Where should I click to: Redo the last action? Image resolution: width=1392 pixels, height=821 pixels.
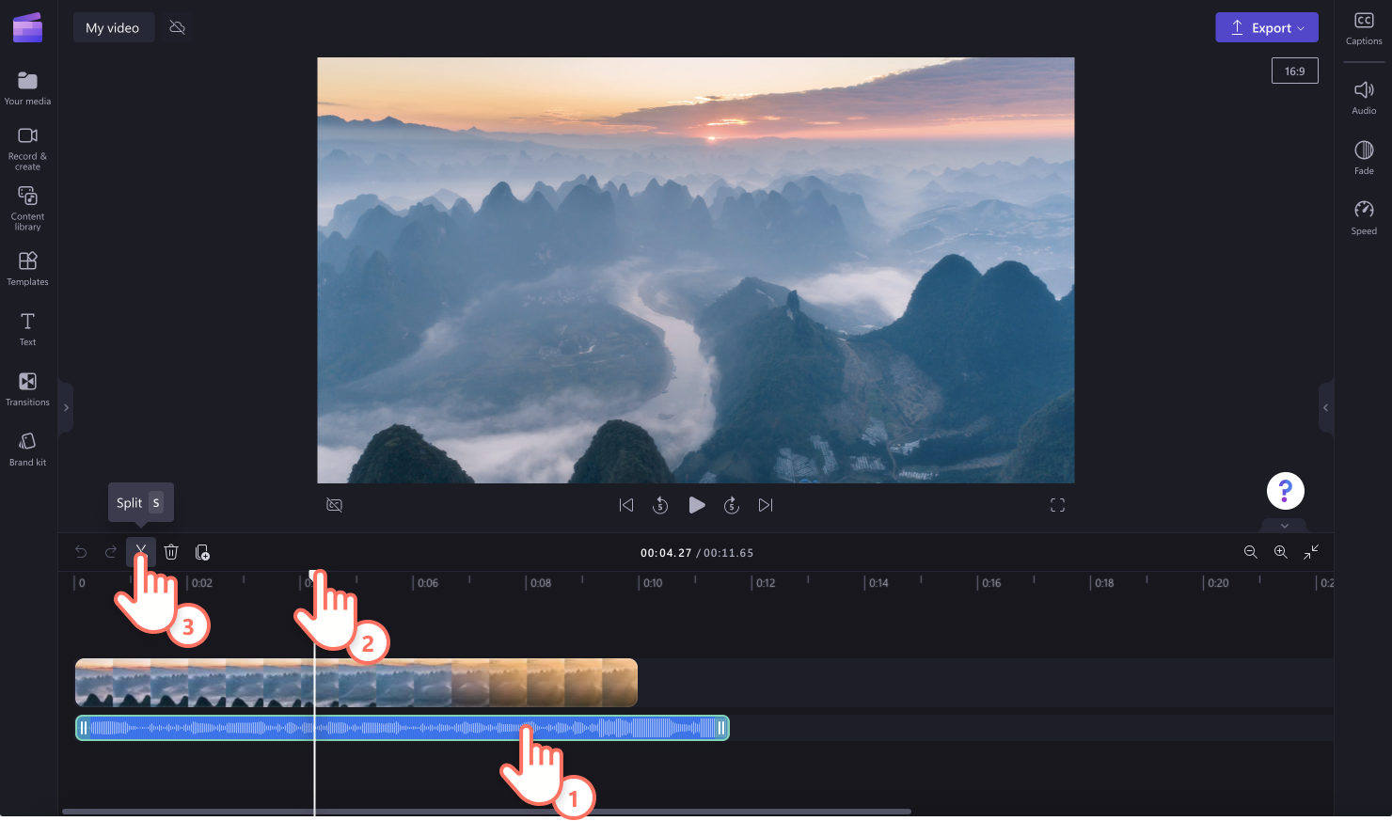111,552
